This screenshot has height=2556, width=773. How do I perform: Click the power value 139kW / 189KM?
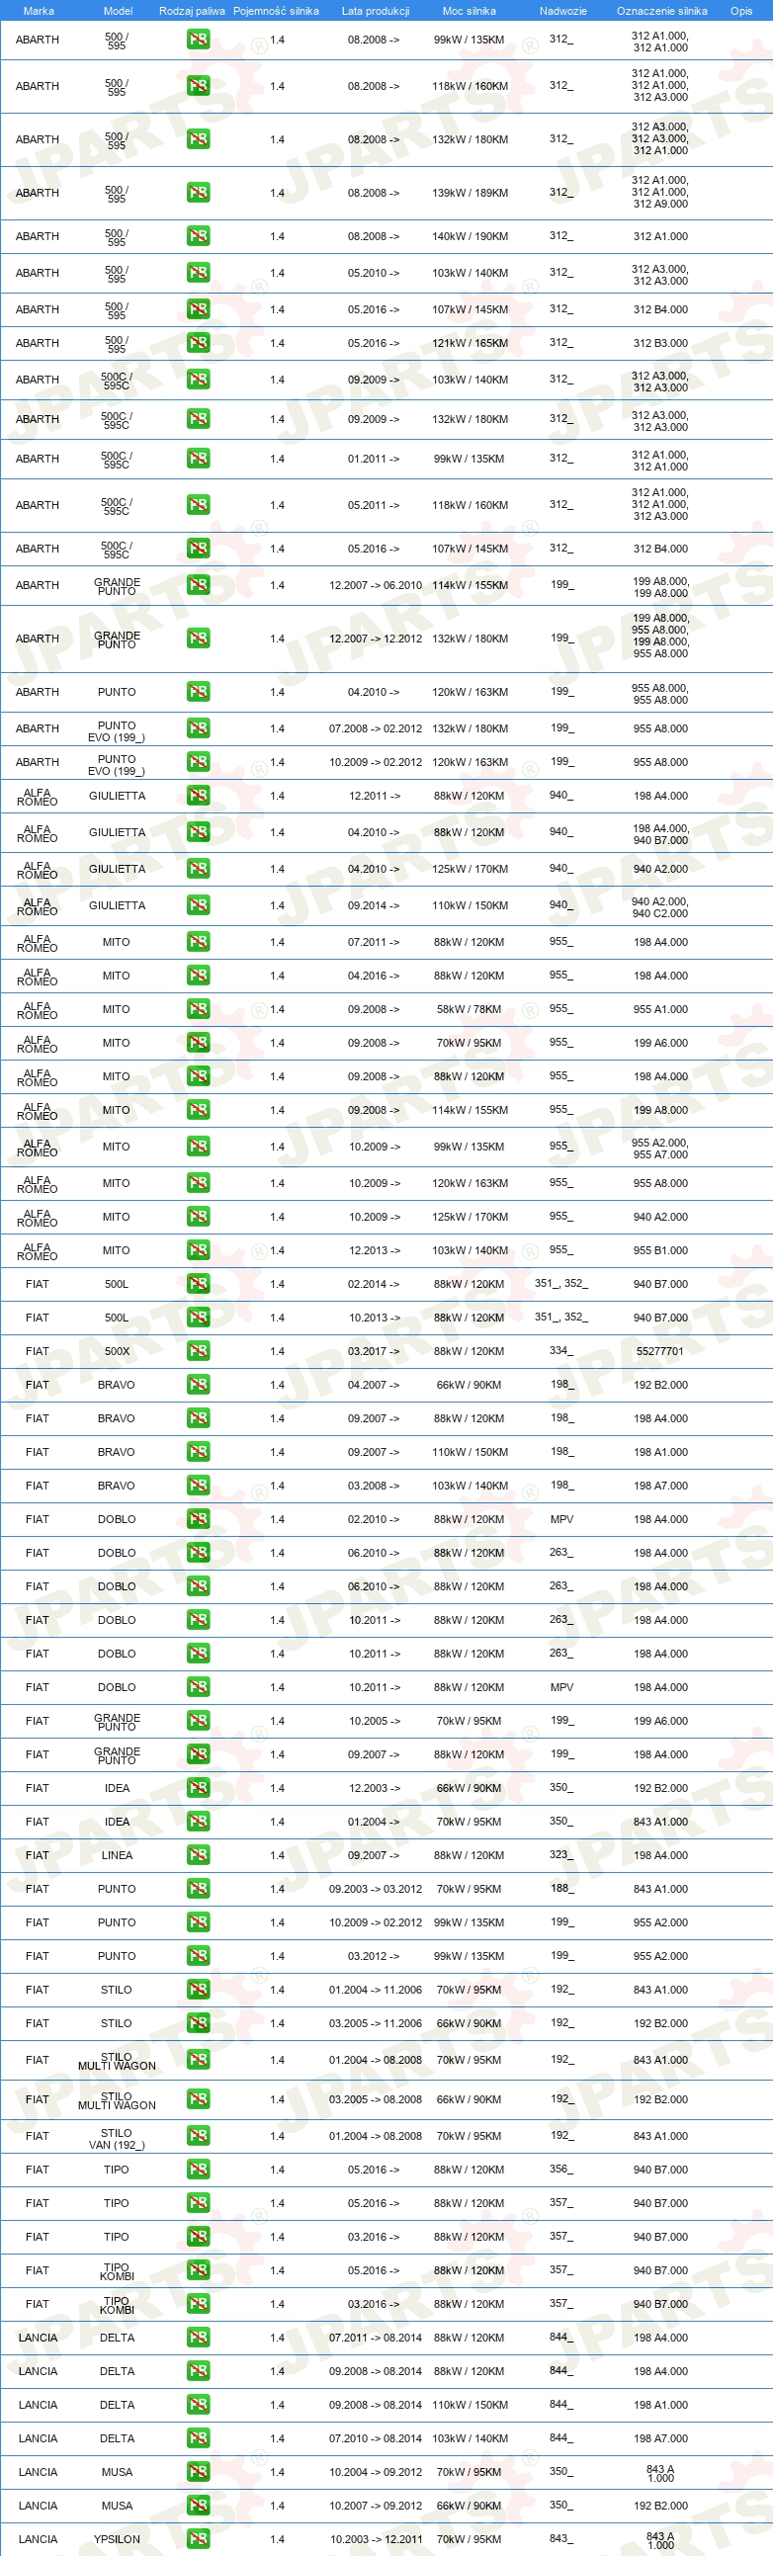coord(470,193)
